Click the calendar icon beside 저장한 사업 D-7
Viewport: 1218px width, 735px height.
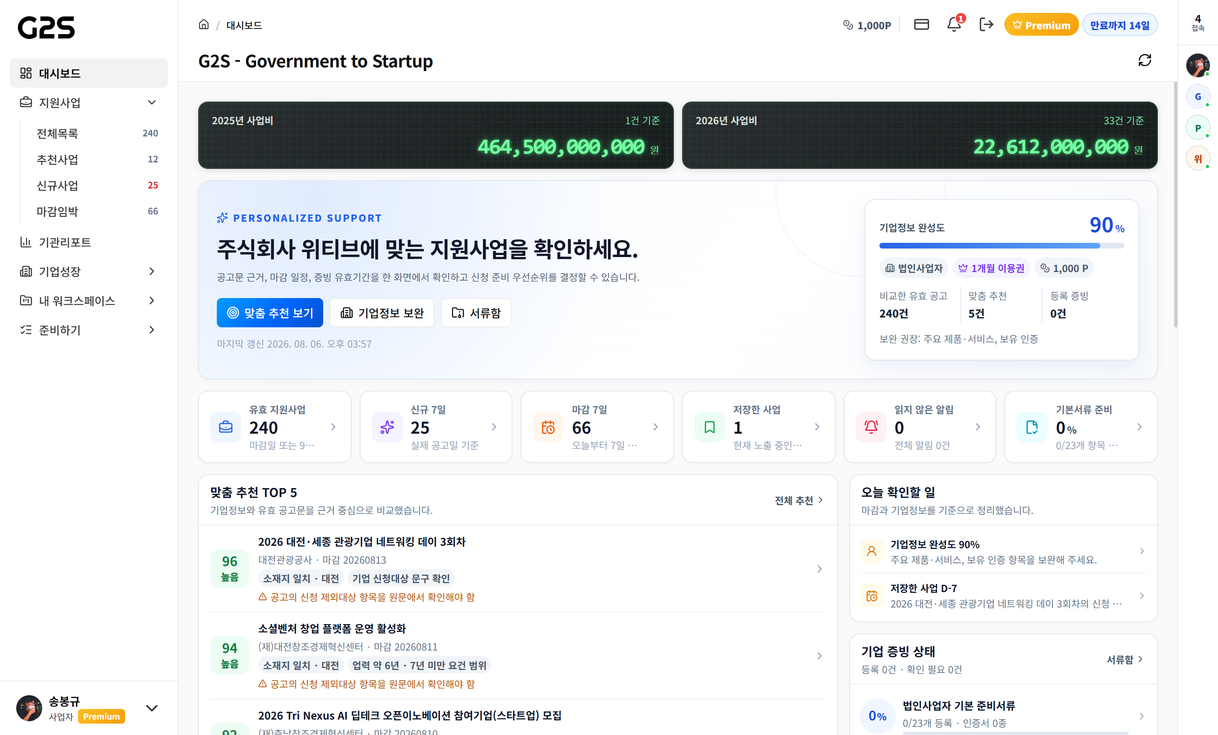872,596
